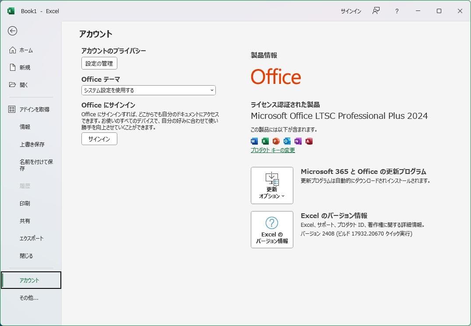Screen dimensions: 471x326
Task: Click the Access application icon
Action: point(309,141)
